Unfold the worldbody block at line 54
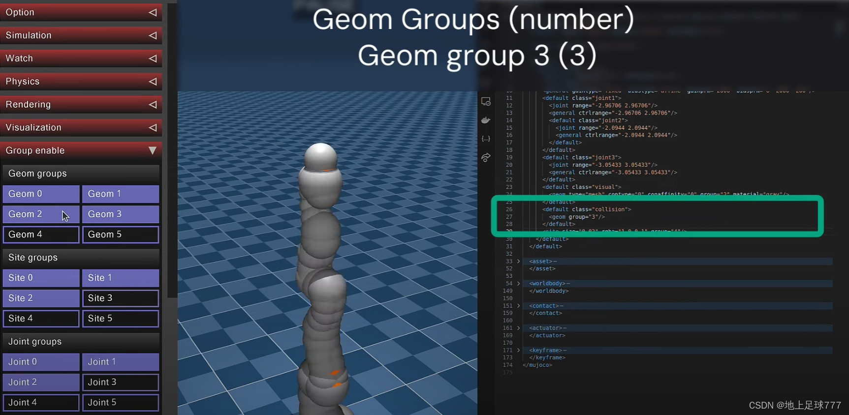The image size is (849, 415). [518, 284]
